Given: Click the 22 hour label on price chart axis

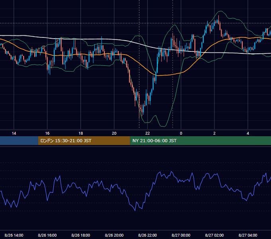Looking at the screenshot, I should click(x=147, y=133).
